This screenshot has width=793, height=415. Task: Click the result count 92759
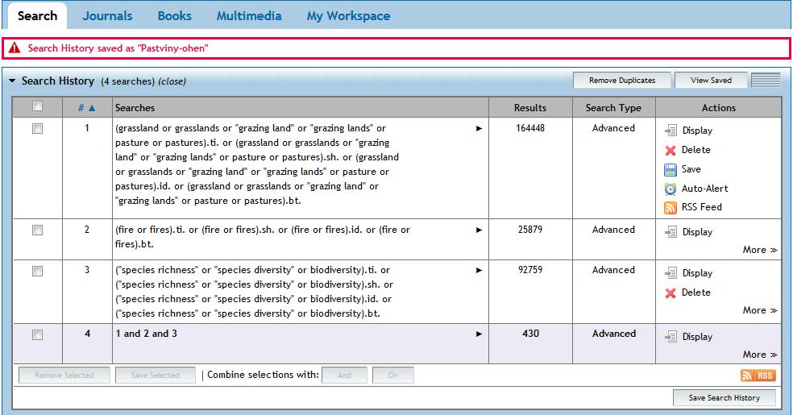(530, 270)
